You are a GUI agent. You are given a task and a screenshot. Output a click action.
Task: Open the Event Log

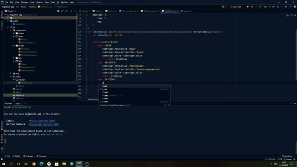pyautogui.click(x=287, y=156)
